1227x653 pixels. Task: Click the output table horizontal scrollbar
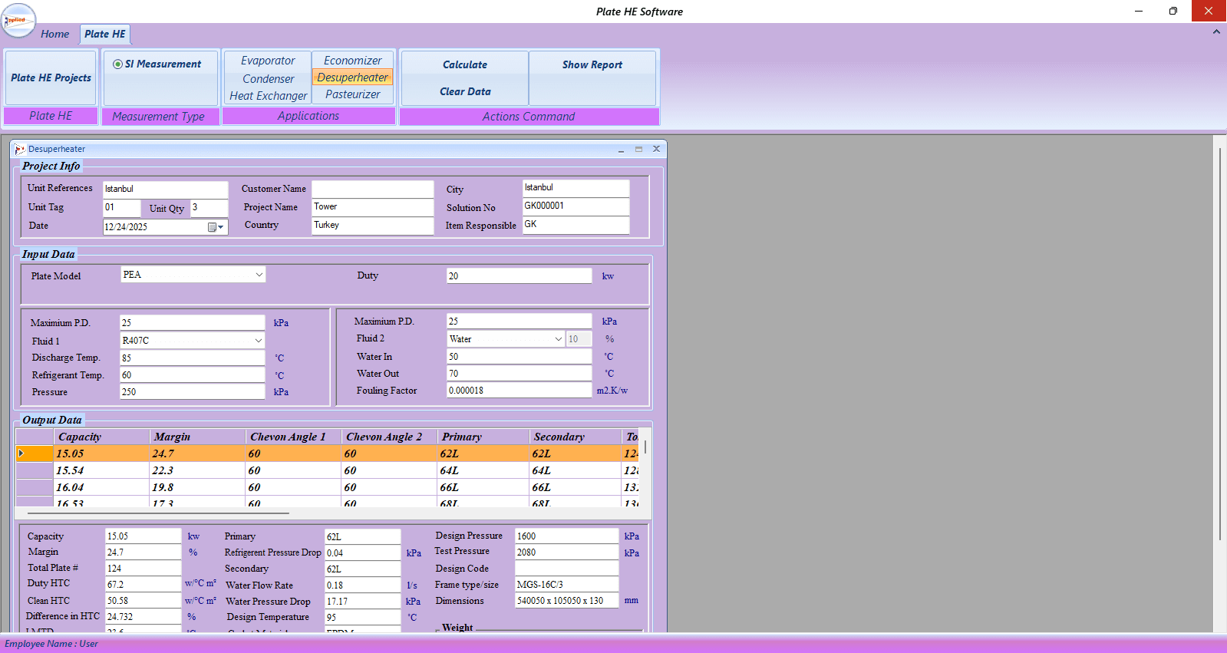[x=158, y=513]
